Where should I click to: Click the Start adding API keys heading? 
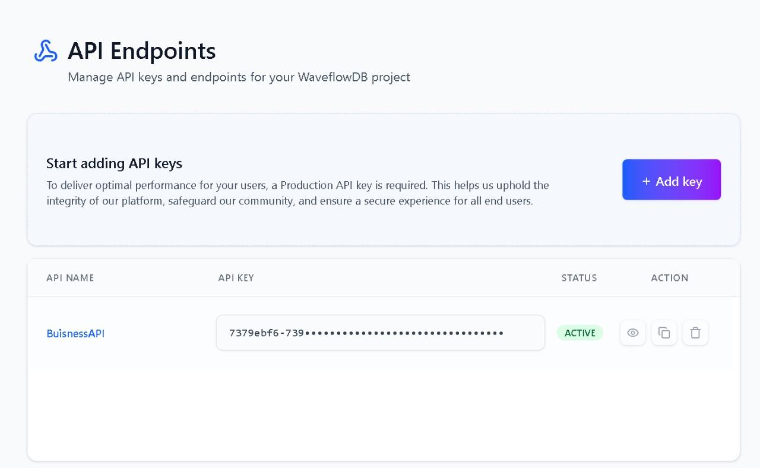(x=114, y=163)
